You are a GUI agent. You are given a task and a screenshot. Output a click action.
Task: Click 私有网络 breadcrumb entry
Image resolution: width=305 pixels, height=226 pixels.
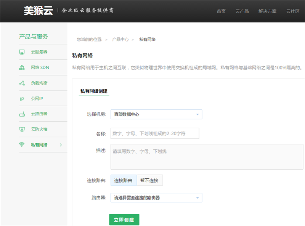point(147,40)
